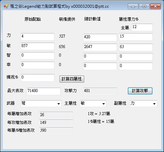Maximize the calculator window

click(x=144, y=6)
